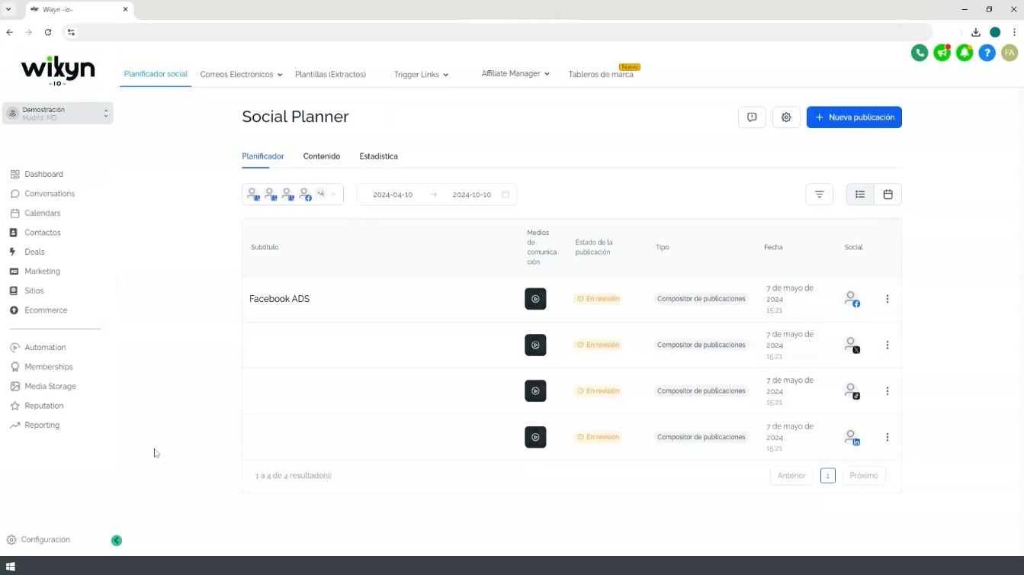This screenshot has height=575, width=1024.
Task: Open the browser tab search arrow
Action: tap(8, 9)
